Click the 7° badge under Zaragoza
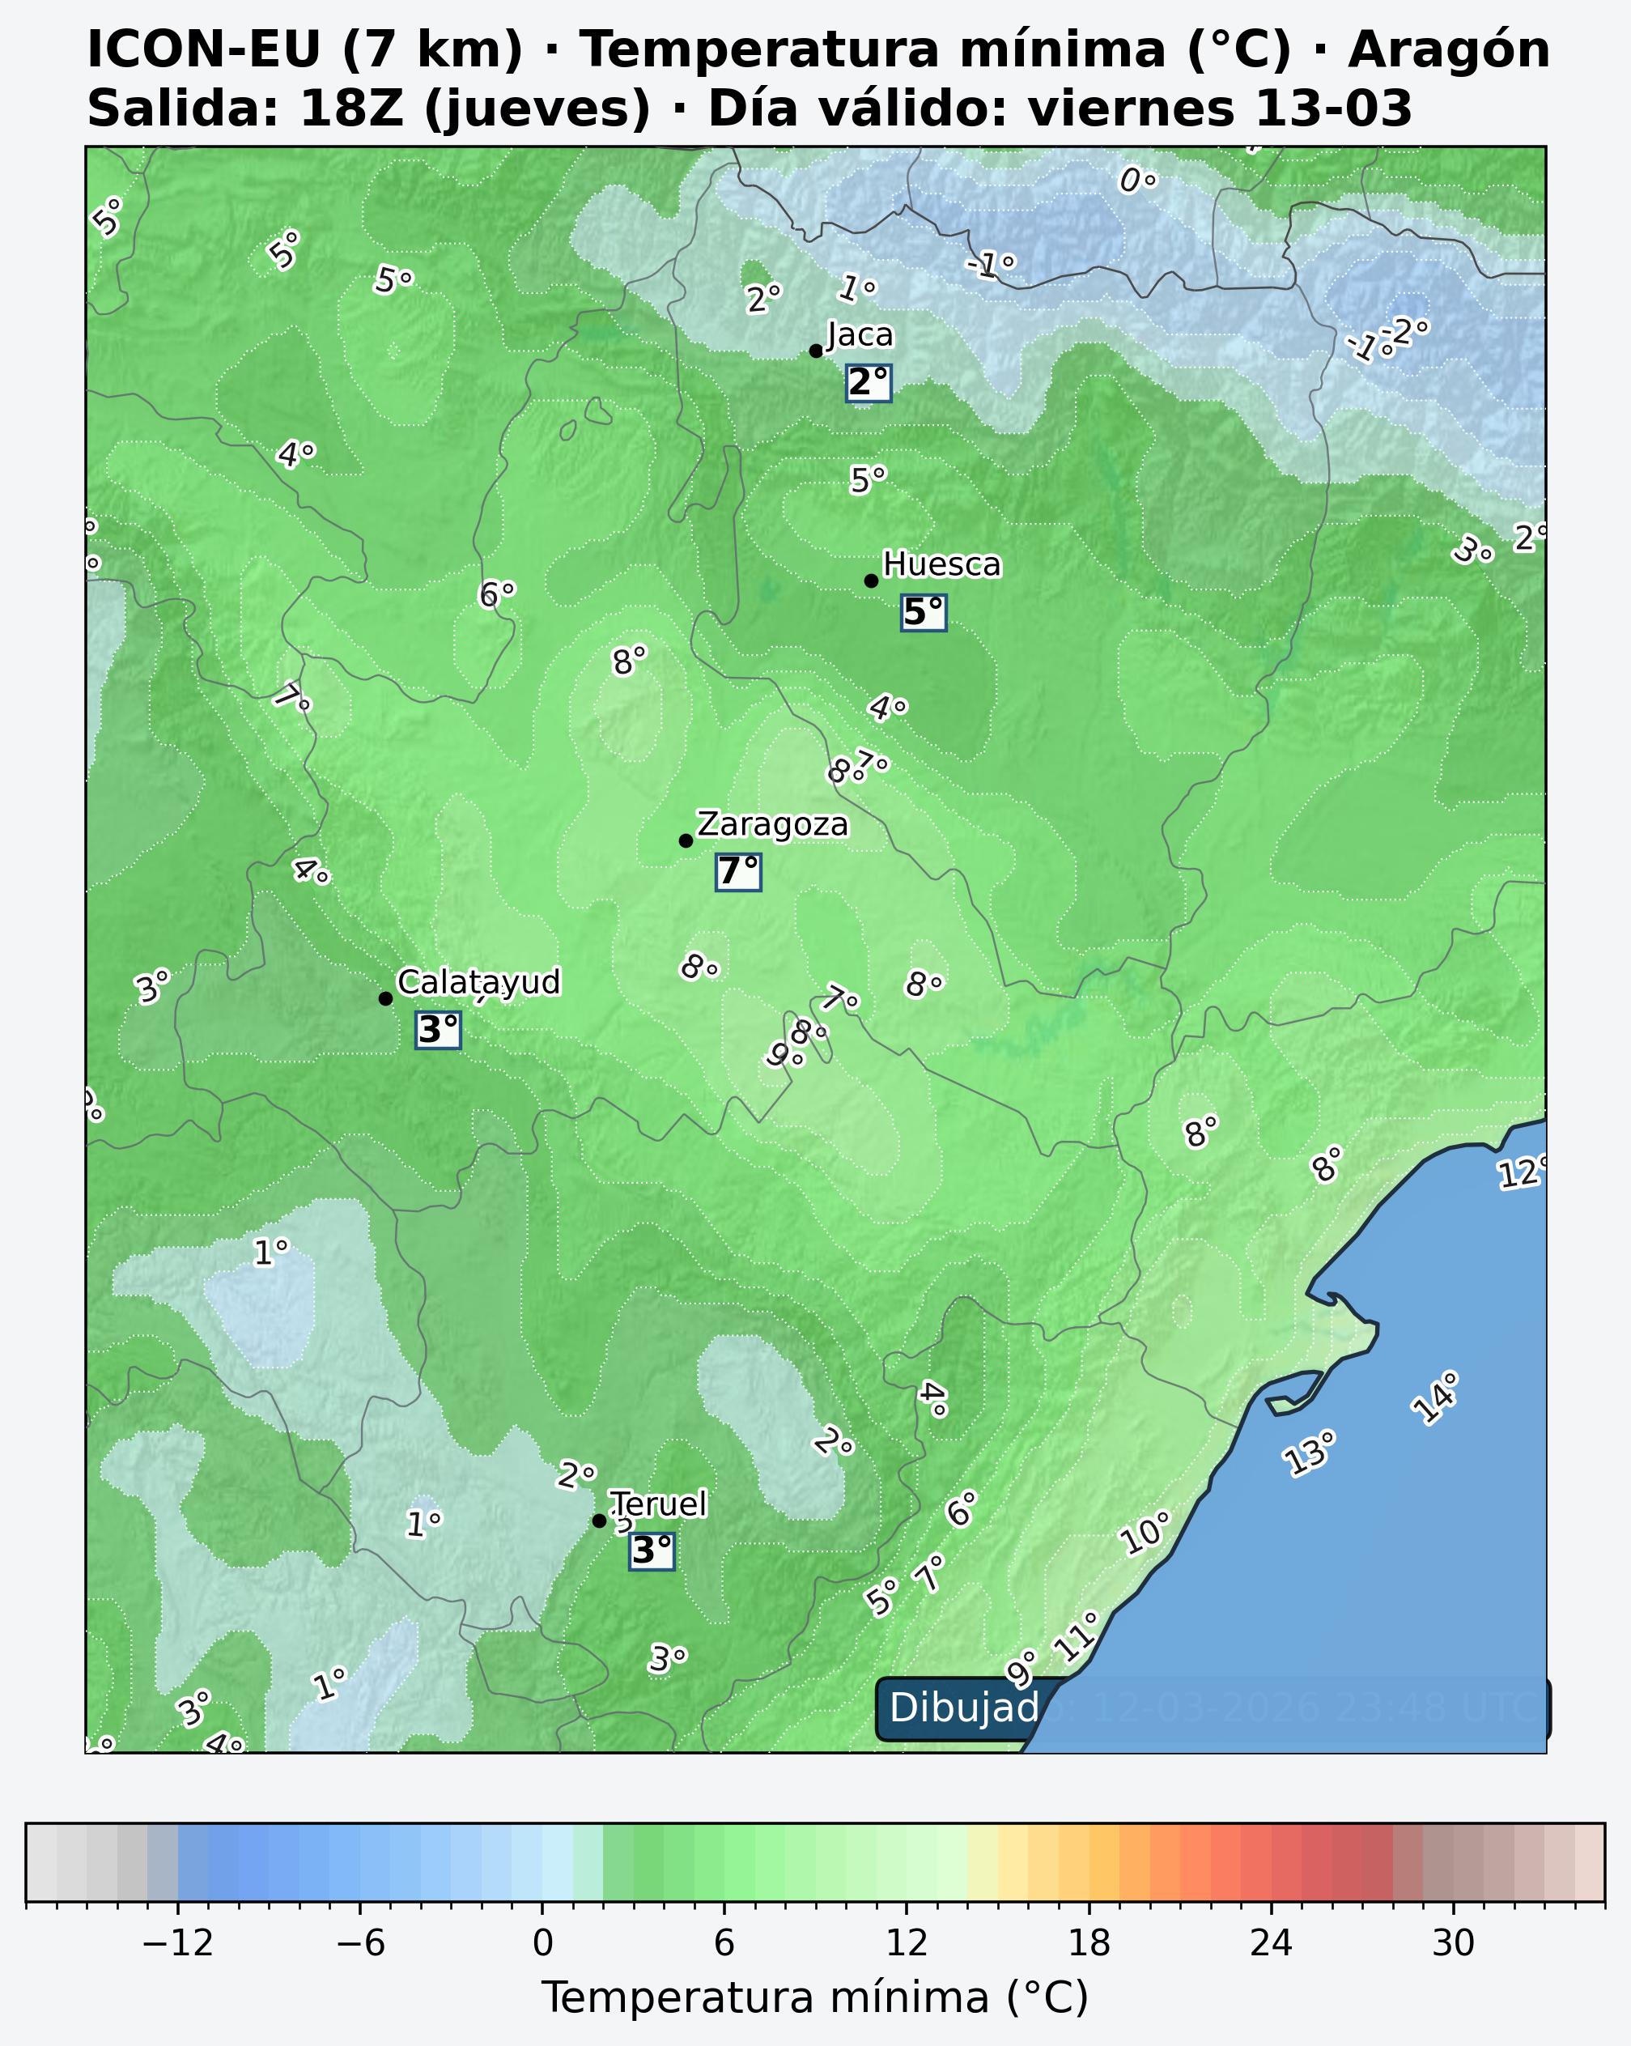The width and height of the screenshot is (1631, 2046). pos(740,871)
